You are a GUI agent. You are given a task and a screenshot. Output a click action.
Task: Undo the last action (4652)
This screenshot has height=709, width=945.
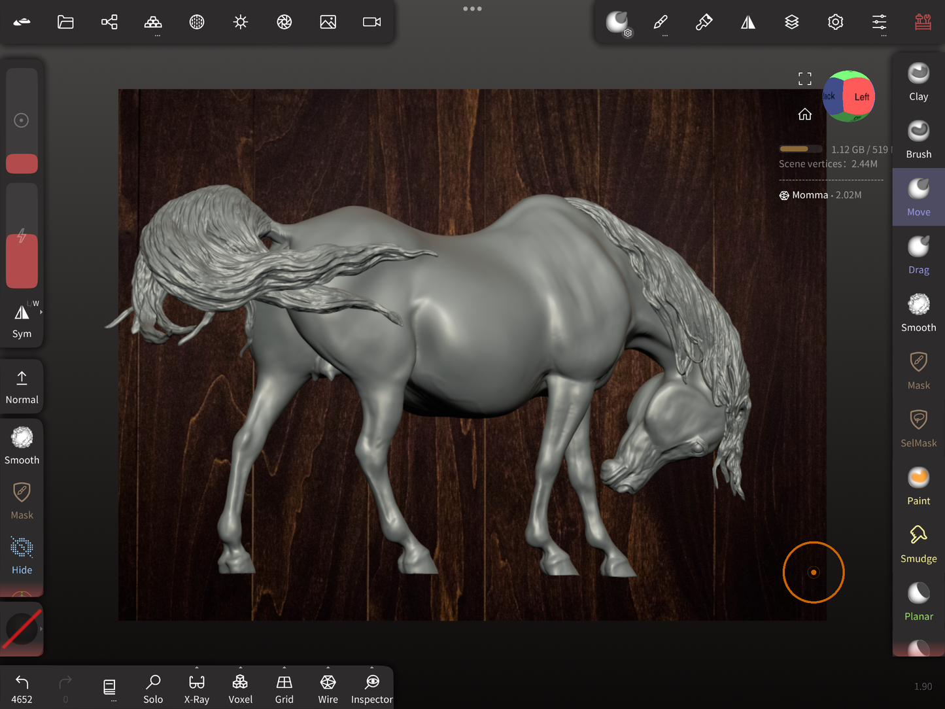[22, 689]
